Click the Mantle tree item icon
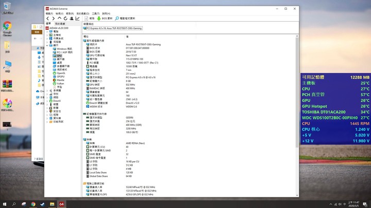This screenshot has width=371, height=208. pyautogui.click(x=55, y=80)
